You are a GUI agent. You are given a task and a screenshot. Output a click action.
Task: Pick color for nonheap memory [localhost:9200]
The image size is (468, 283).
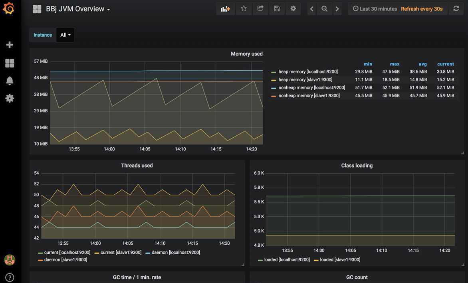274,88
